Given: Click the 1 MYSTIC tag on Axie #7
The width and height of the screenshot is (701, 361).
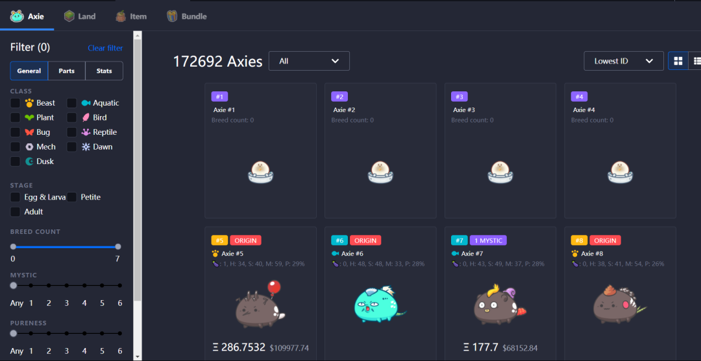Looking at the screenshot, I should tap(488, 240).
